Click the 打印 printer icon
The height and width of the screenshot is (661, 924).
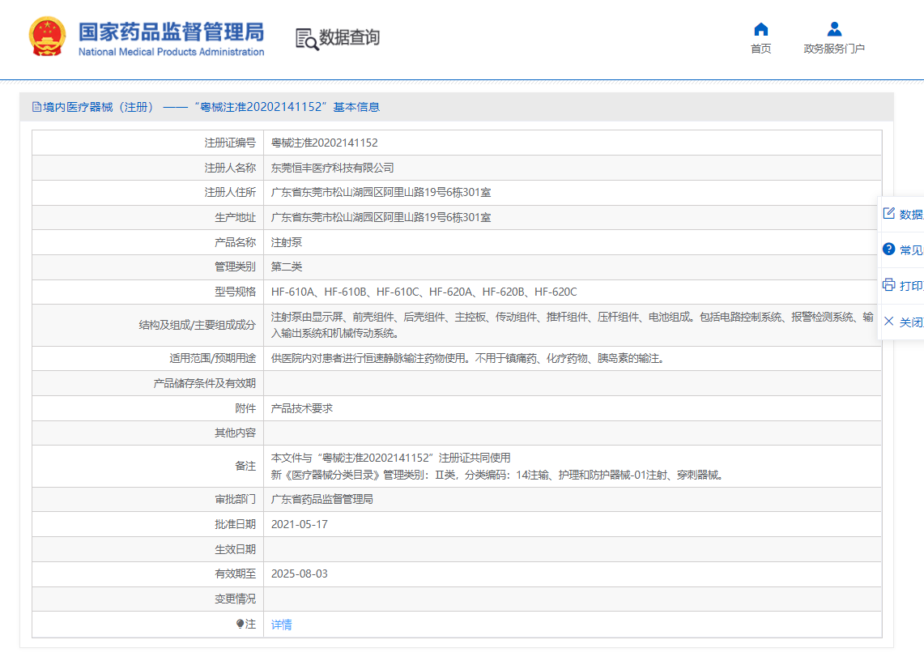click(x=888, y=285)
